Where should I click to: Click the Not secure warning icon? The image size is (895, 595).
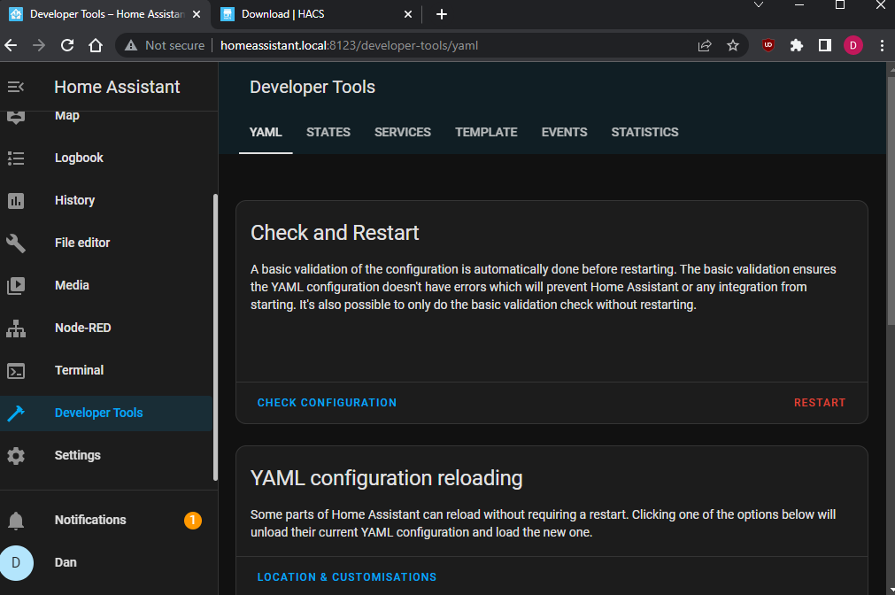(x=131, y=45)
